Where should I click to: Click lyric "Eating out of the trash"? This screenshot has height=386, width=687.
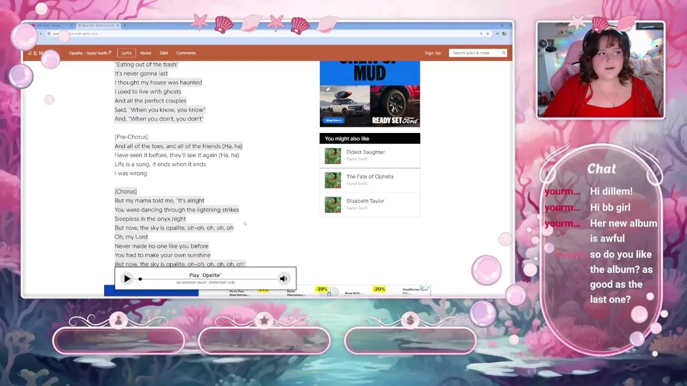click(147, 64)
